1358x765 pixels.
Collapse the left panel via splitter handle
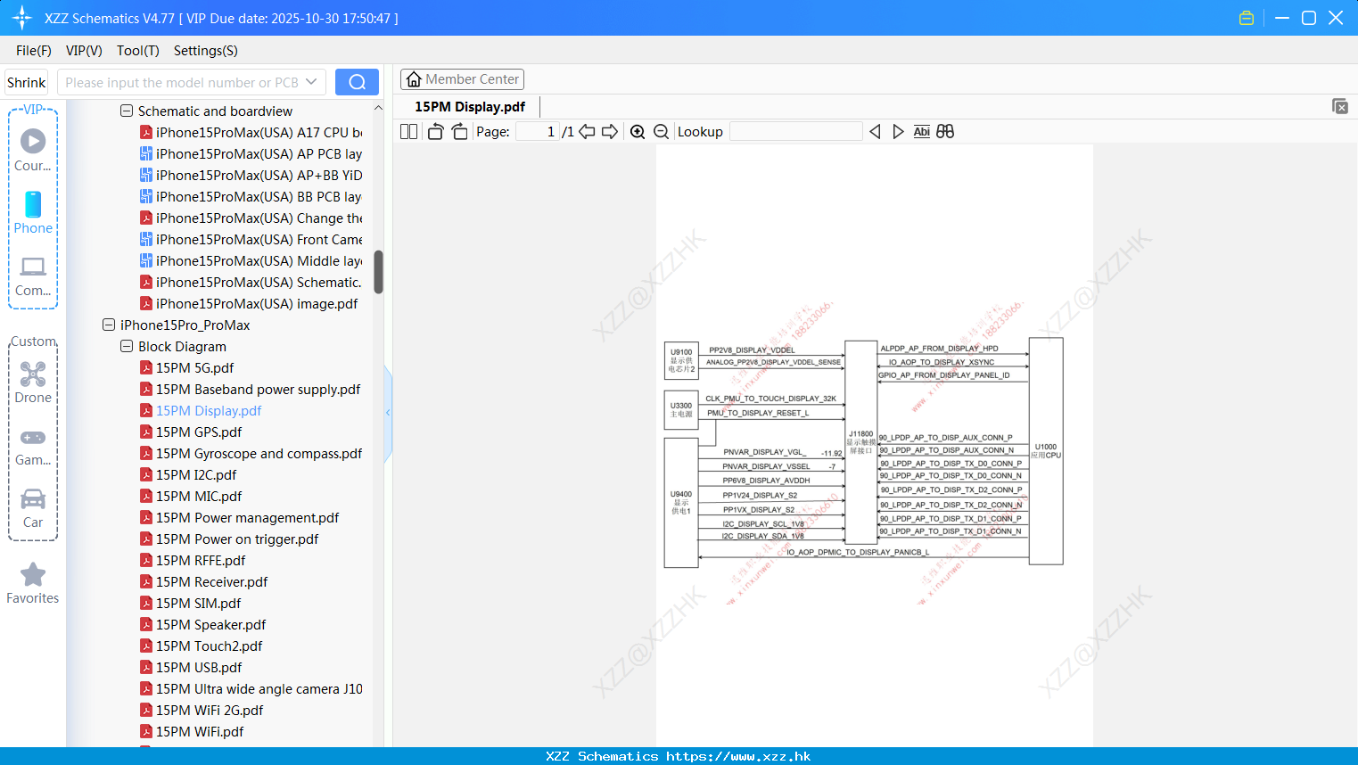pyautogui.click(x=388, y=413)
